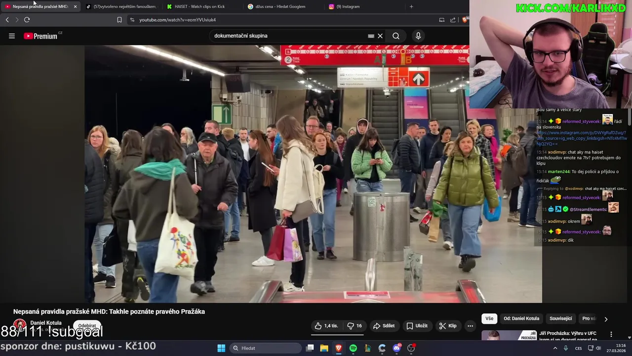Select the Vše filter chip

coord(489,319)
